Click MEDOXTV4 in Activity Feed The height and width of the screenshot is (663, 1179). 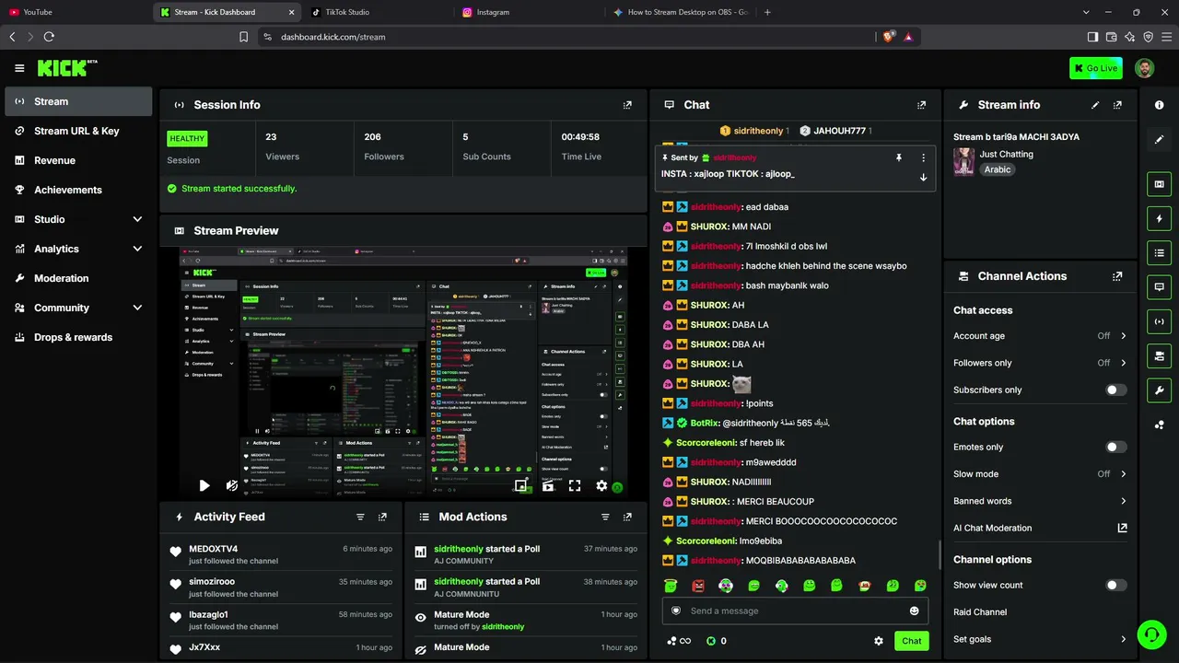(x=213, y=549)
